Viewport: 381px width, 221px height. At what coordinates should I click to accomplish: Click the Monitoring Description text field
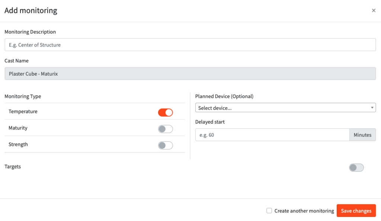click(x=190, y=45)
